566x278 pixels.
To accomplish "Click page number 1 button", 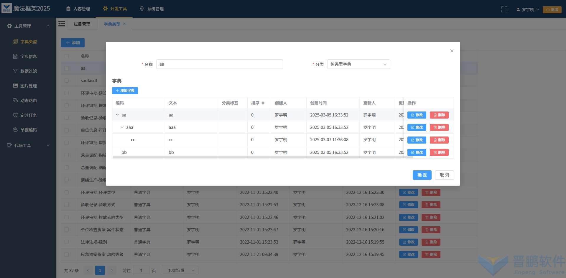I will click(100, 270).
